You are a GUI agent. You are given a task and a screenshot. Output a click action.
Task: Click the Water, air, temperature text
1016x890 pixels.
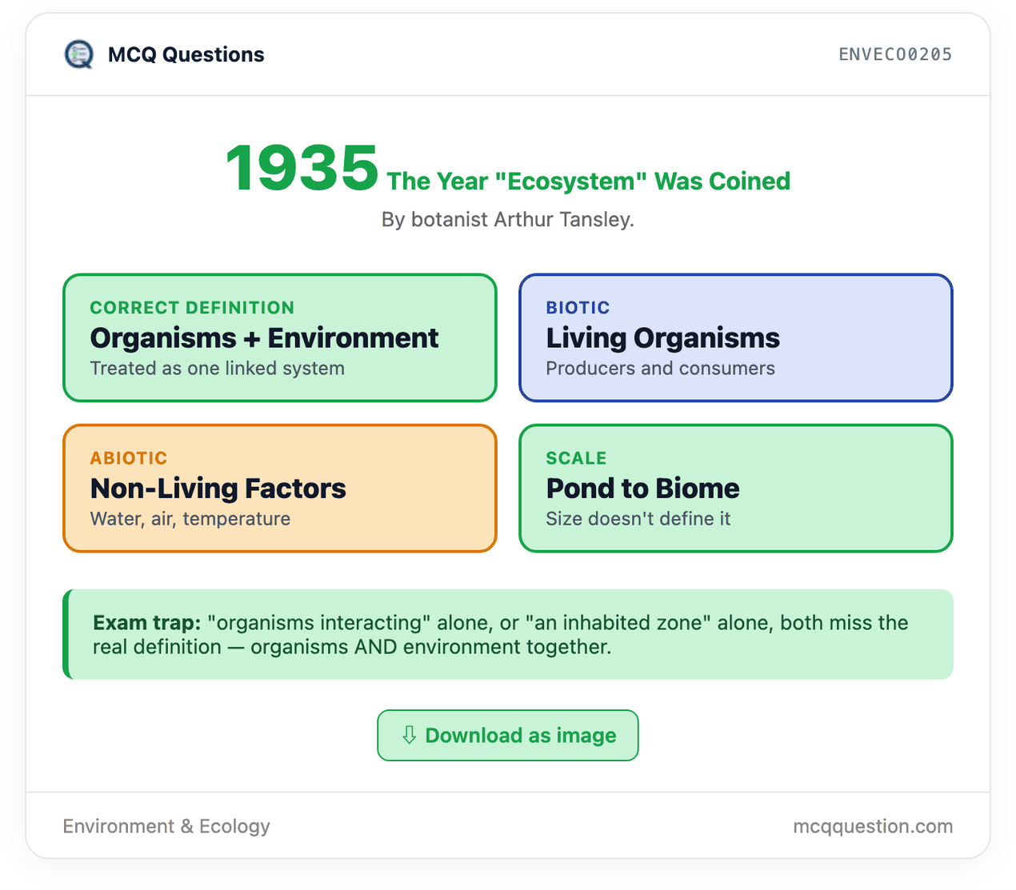coord(190,519)
